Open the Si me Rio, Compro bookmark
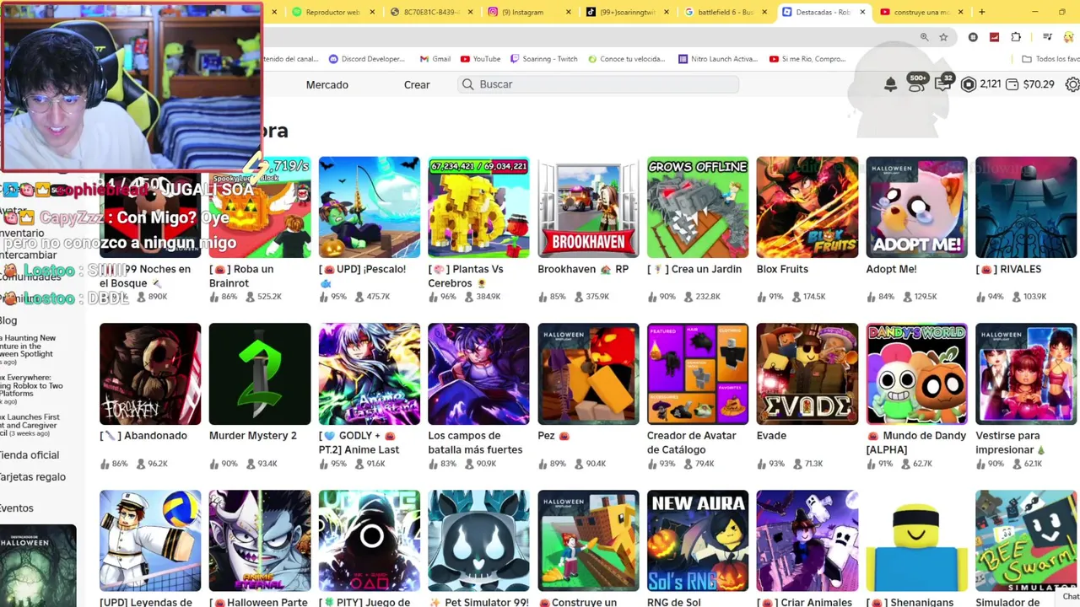 [x=807, y=59]
